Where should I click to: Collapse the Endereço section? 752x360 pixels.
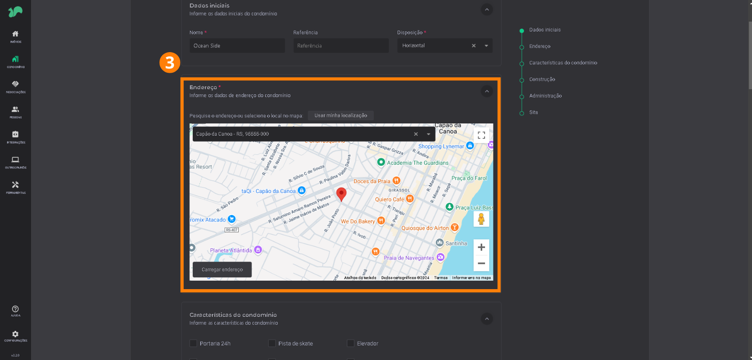(487, 91)
